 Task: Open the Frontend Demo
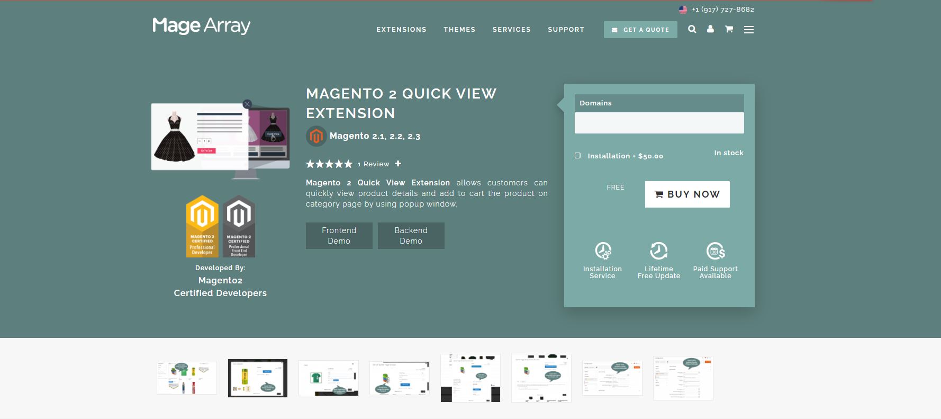coord(339,236)
